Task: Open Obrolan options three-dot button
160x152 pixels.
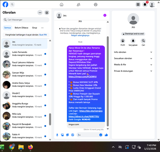Action: pyautogui.click(x=40, y=12)
